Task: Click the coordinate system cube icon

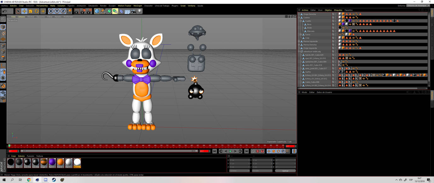Action: click(69, 11)
